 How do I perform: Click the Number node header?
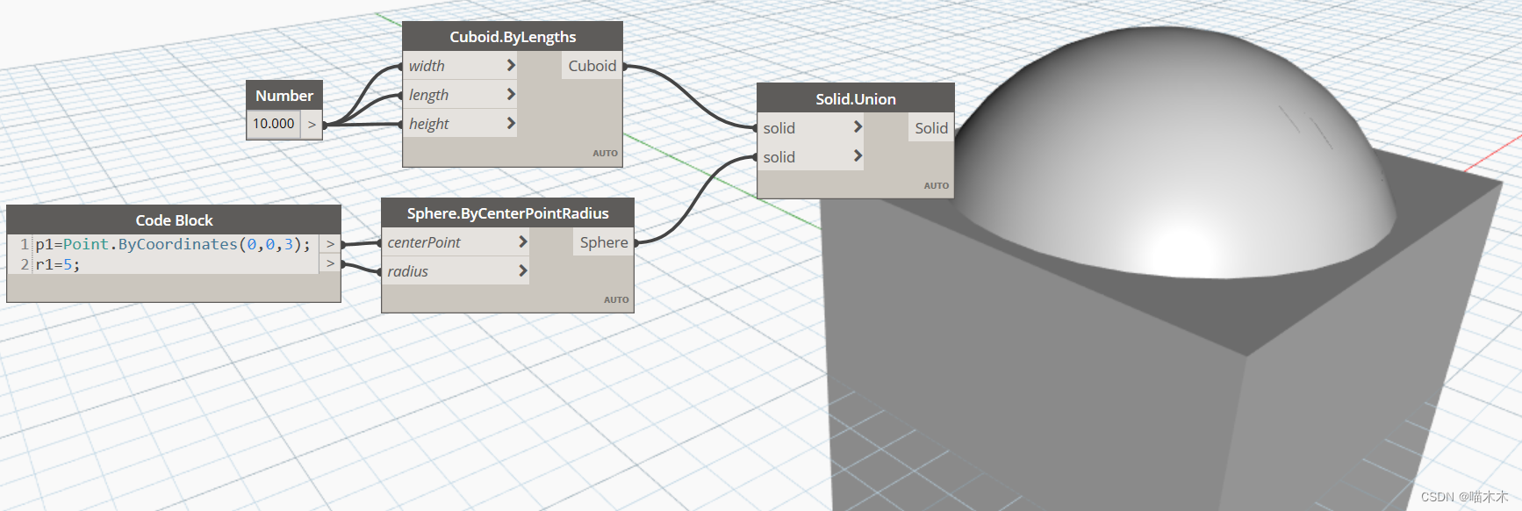284,96
